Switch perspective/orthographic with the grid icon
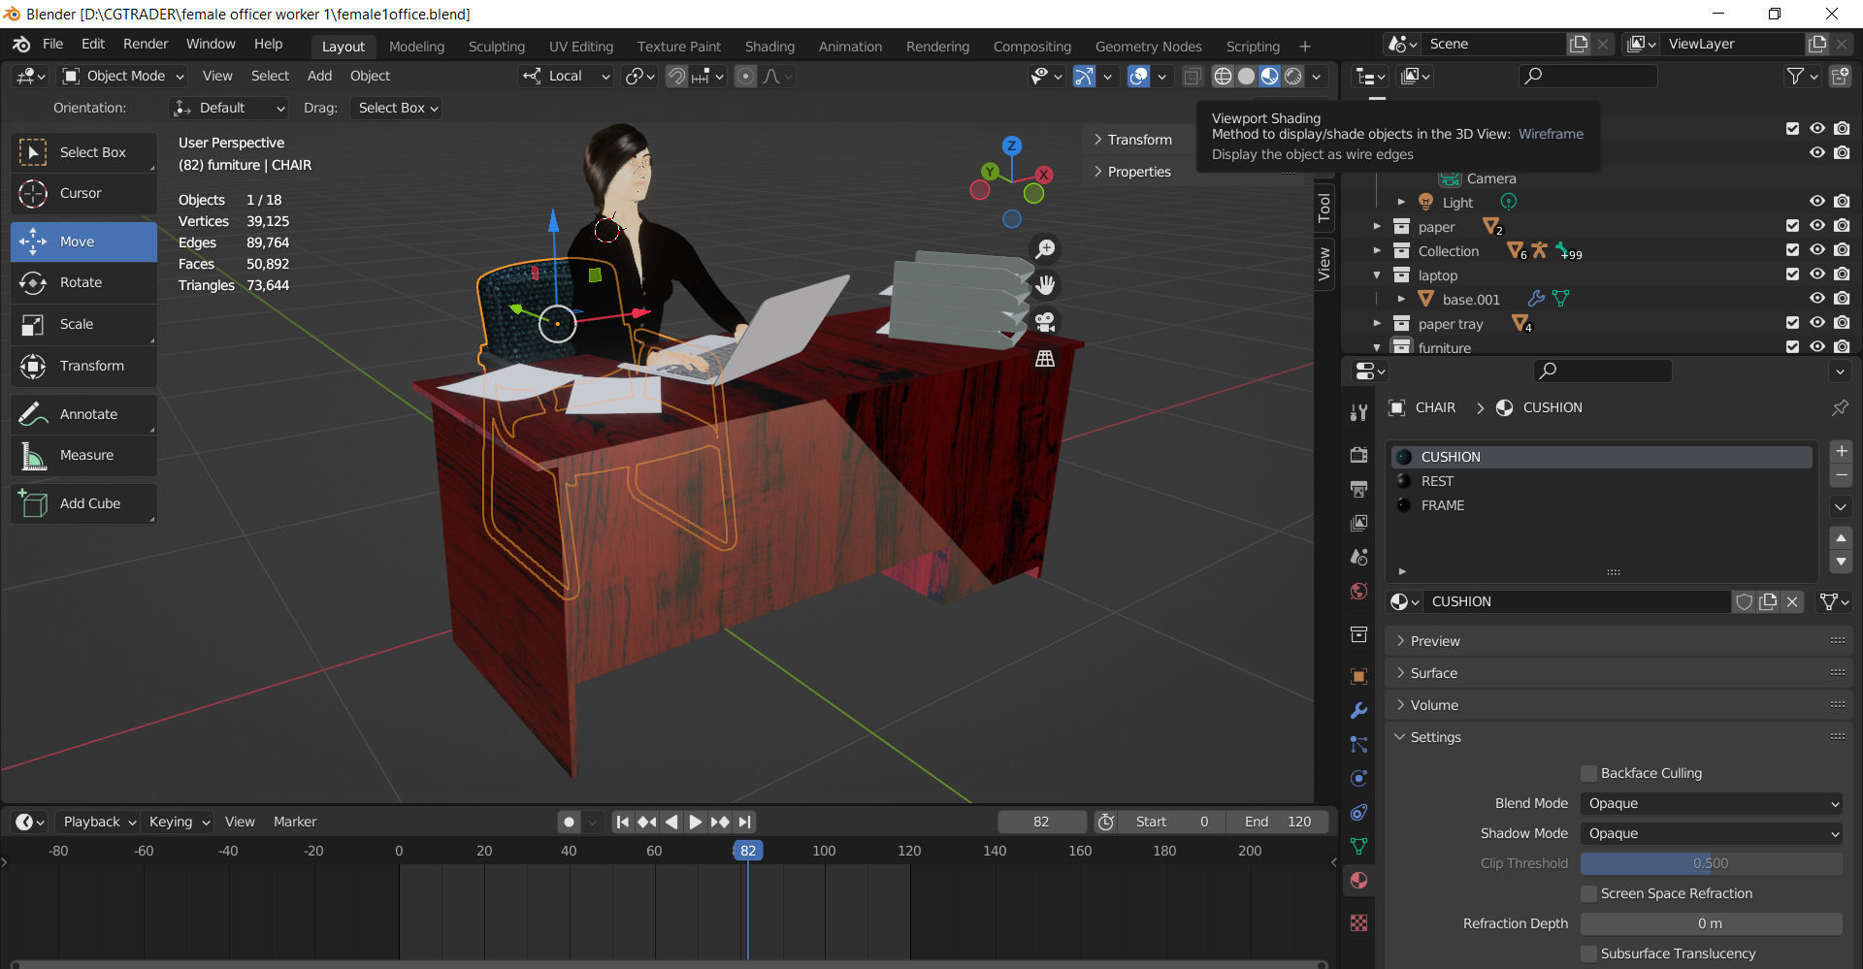The width and height of the screenshot is (1863, 969). (x=1045, y=358)
